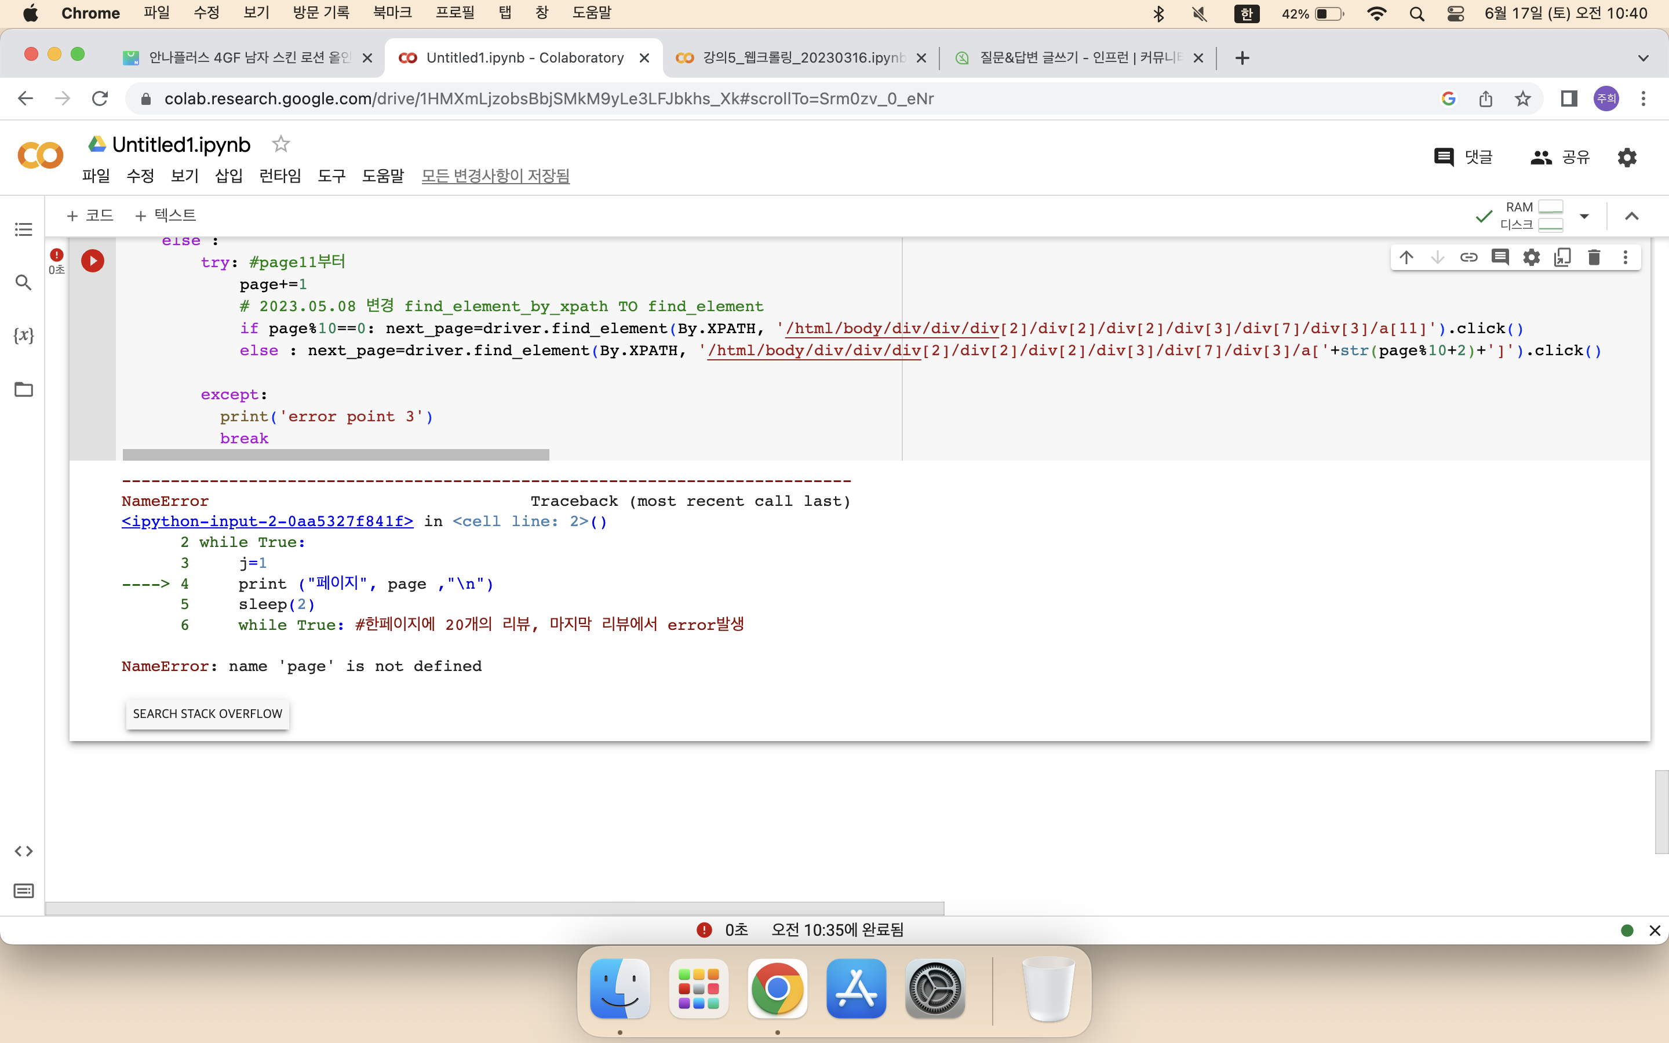
Task: Click the red error status indicator at bottom
Action: tap(704, 930)
